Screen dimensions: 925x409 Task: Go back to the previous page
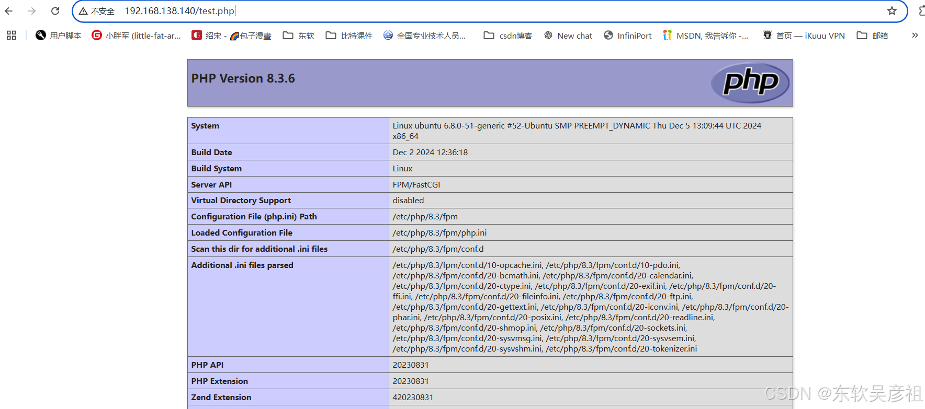[9, 11]
